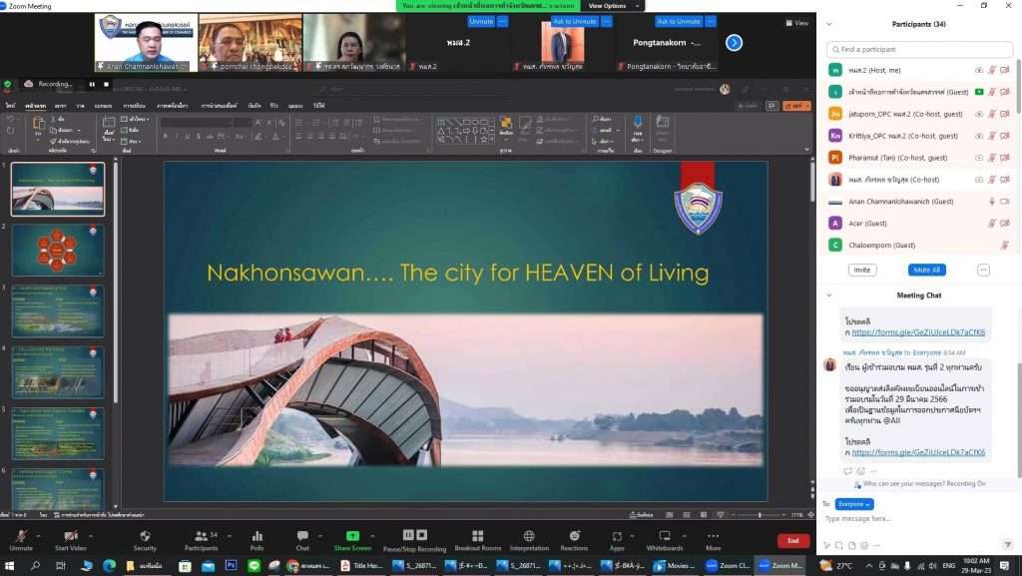Click green screen-share indicator of second participant
Viewport: 1022px width, 576px height.
[979, 92]
